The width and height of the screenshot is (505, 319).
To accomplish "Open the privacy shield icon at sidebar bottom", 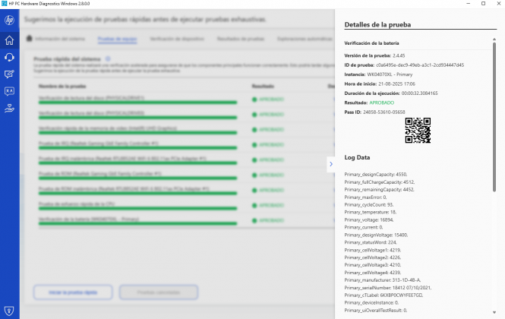I will [9, 311].
